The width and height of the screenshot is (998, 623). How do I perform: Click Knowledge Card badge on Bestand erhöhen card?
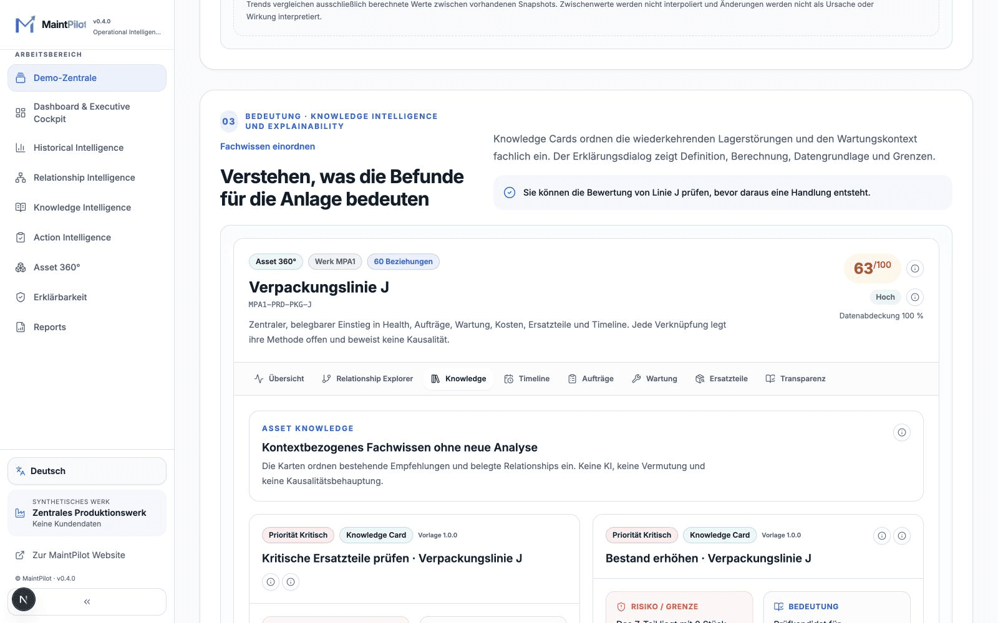pyautogui.click(x=720, y=535)
